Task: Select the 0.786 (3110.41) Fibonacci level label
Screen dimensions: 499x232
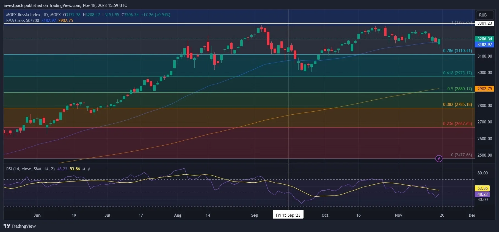Action: [x=457, y=51]
